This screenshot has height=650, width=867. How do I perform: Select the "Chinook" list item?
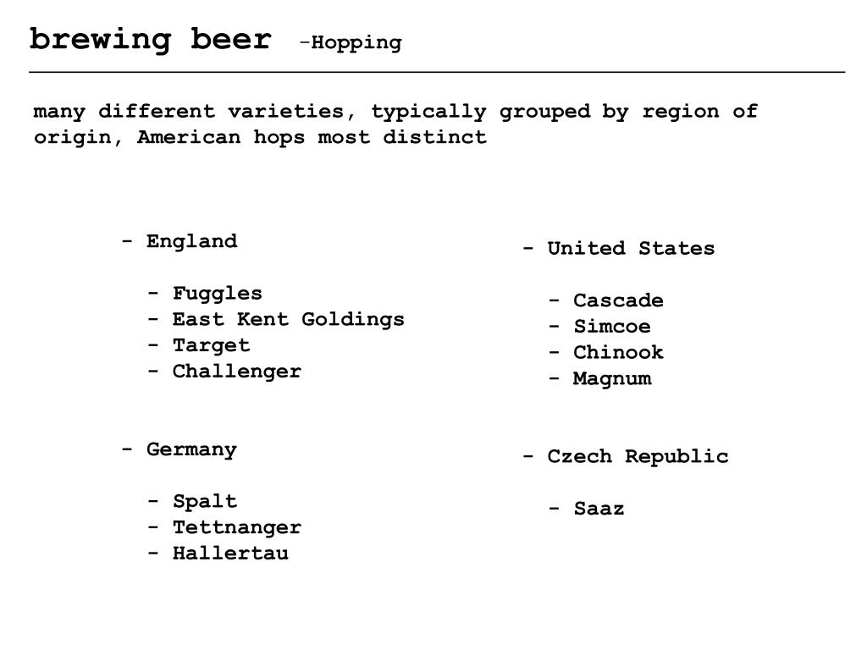pyautogui.click(x=618, y=352)
